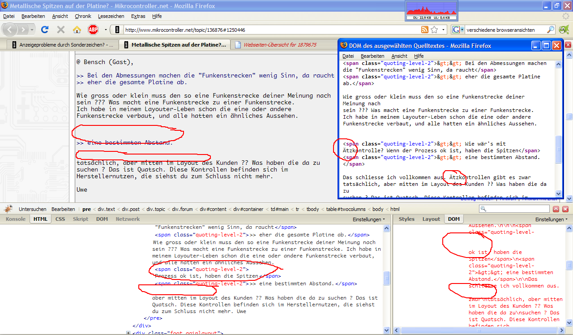Image resolution: width=573 pixels, height=335 pixels.
Task: Click the red ABP Adblock Plus icon
Action: [x=93, y=30]
